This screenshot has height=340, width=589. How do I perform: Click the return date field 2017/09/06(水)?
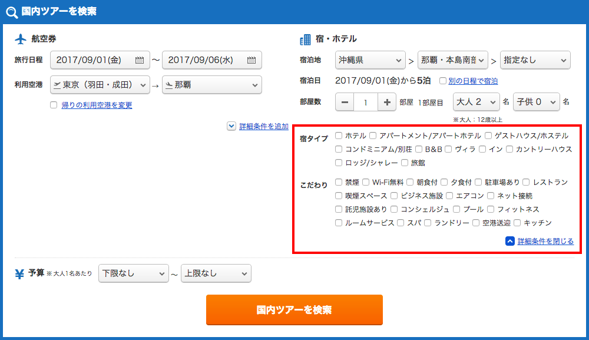tap(212, 60)
